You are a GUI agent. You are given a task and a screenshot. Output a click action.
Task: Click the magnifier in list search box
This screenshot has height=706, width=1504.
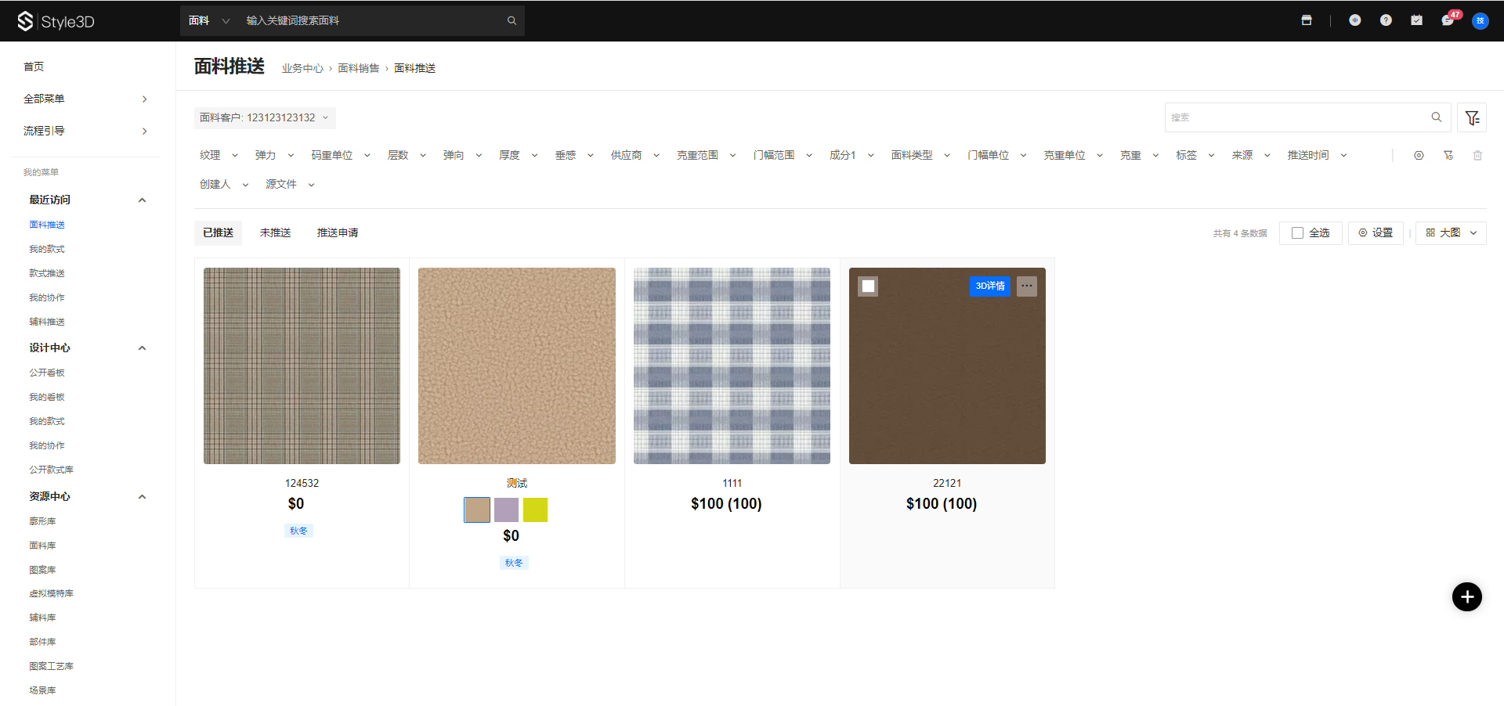tap(1437, 117)
